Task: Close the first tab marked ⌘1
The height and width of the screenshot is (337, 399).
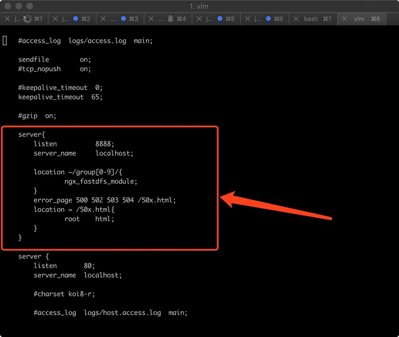Action: [x=7, y=19]
